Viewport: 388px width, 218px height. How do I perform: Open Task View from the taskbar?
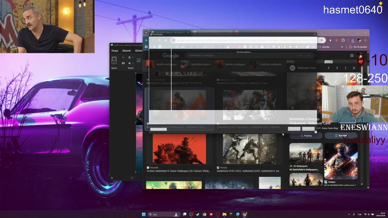[184, 214]
